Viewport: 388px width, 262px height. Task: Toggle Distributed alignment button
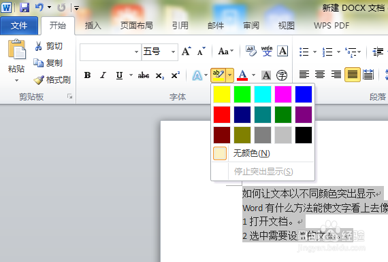pyautogui.click(x=368, y=75)
